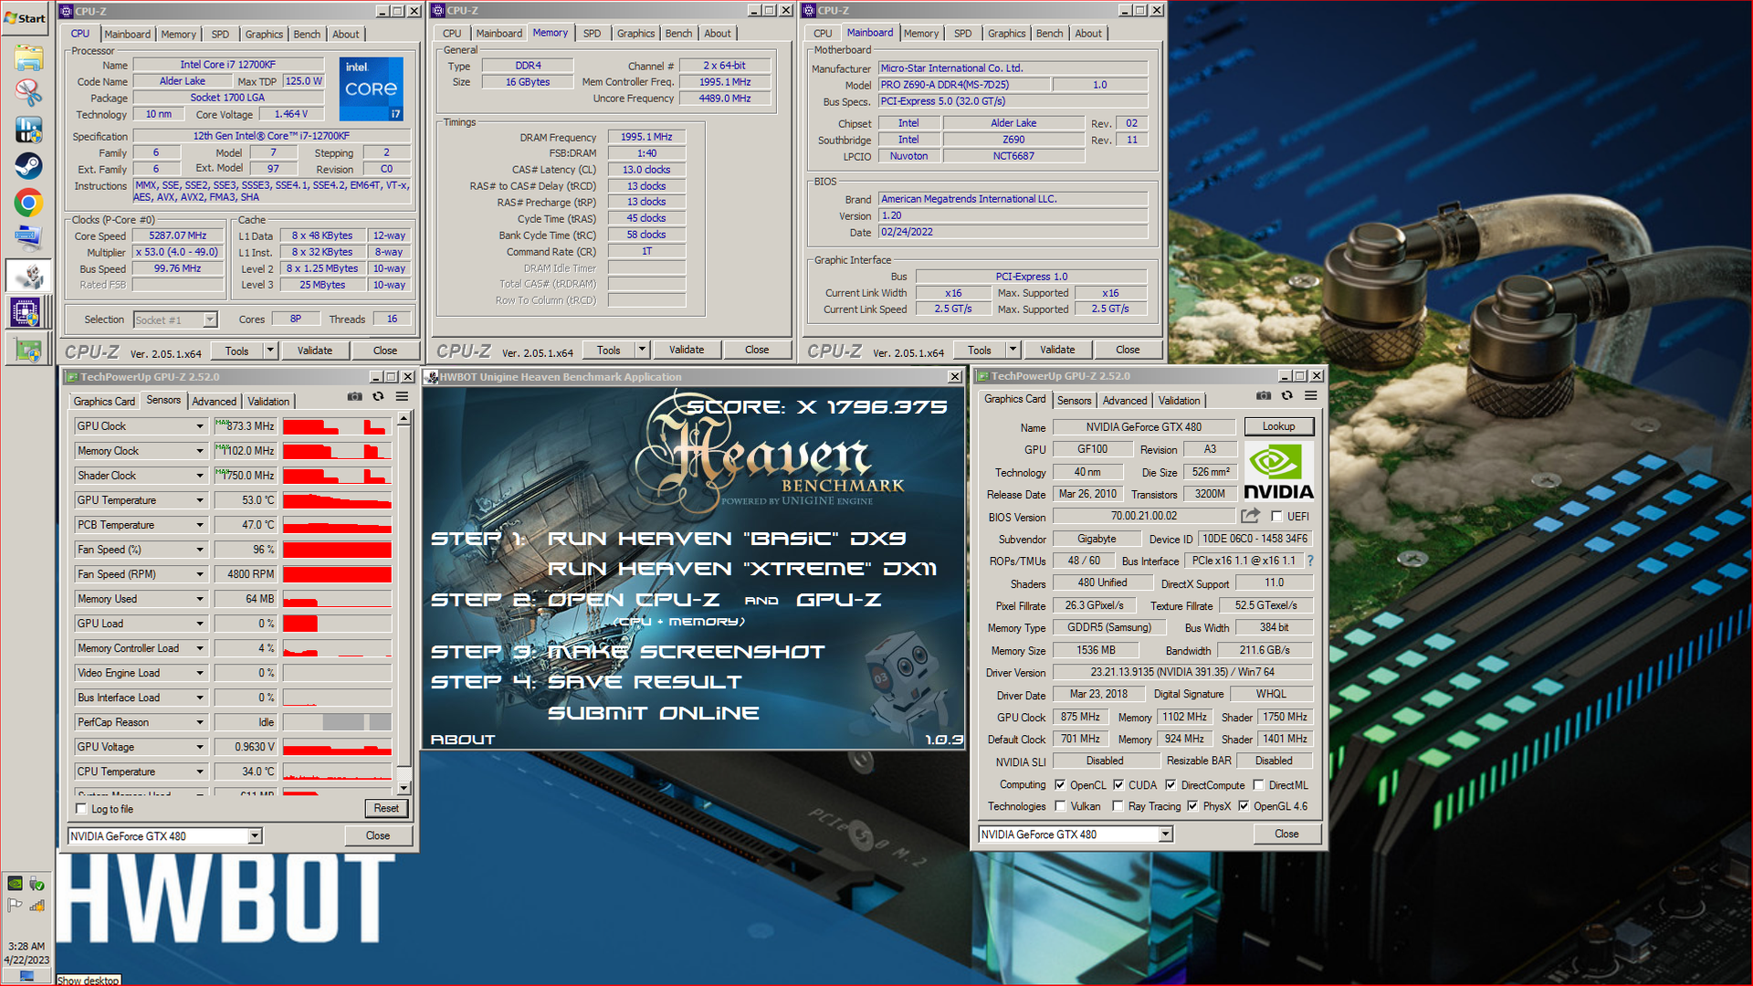The image size is (1753, 986).
Task: Click GPU-Z Sensors scrollbar down arrow
Action: point(404,788)
